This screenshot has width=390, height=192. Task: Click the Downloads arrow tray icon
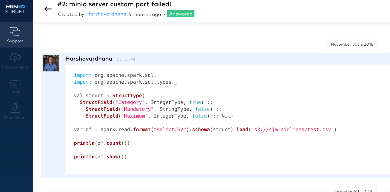click(x=15, y=108)
